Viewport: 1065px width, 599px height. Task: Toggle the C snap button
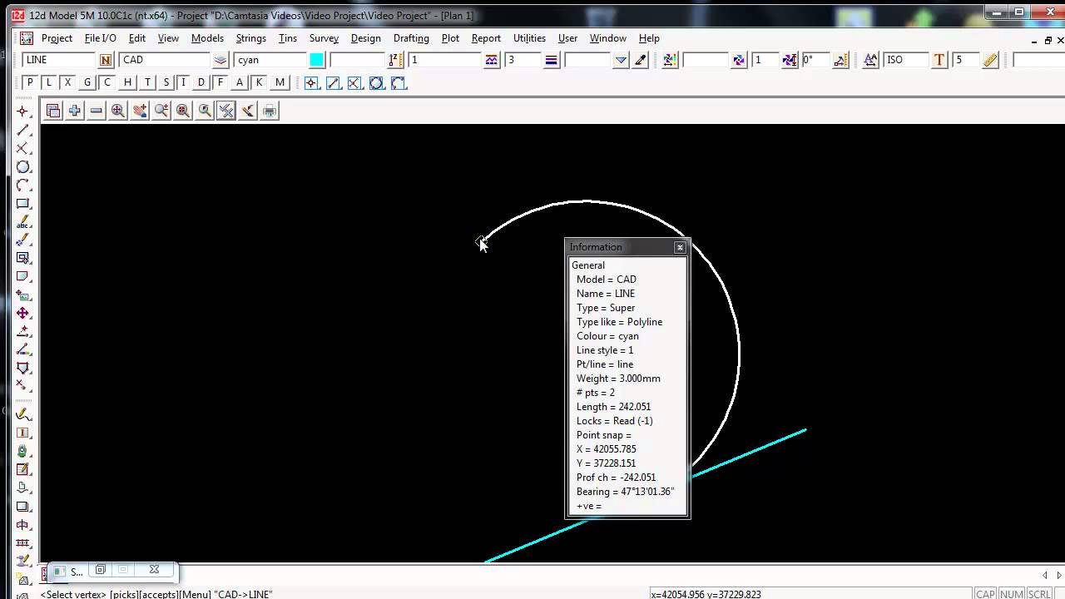pos(106,82)
